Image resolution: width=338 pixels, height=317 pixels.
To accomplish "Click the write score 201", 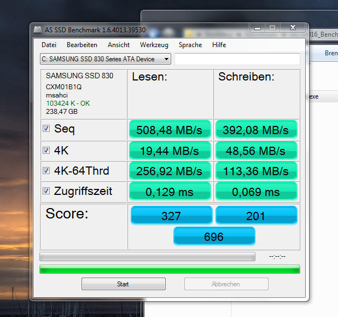I will [x=257, y=215].
